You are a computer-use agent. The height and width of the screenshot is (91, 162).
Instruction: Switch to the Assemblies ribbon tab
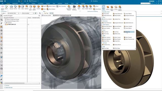40,3
